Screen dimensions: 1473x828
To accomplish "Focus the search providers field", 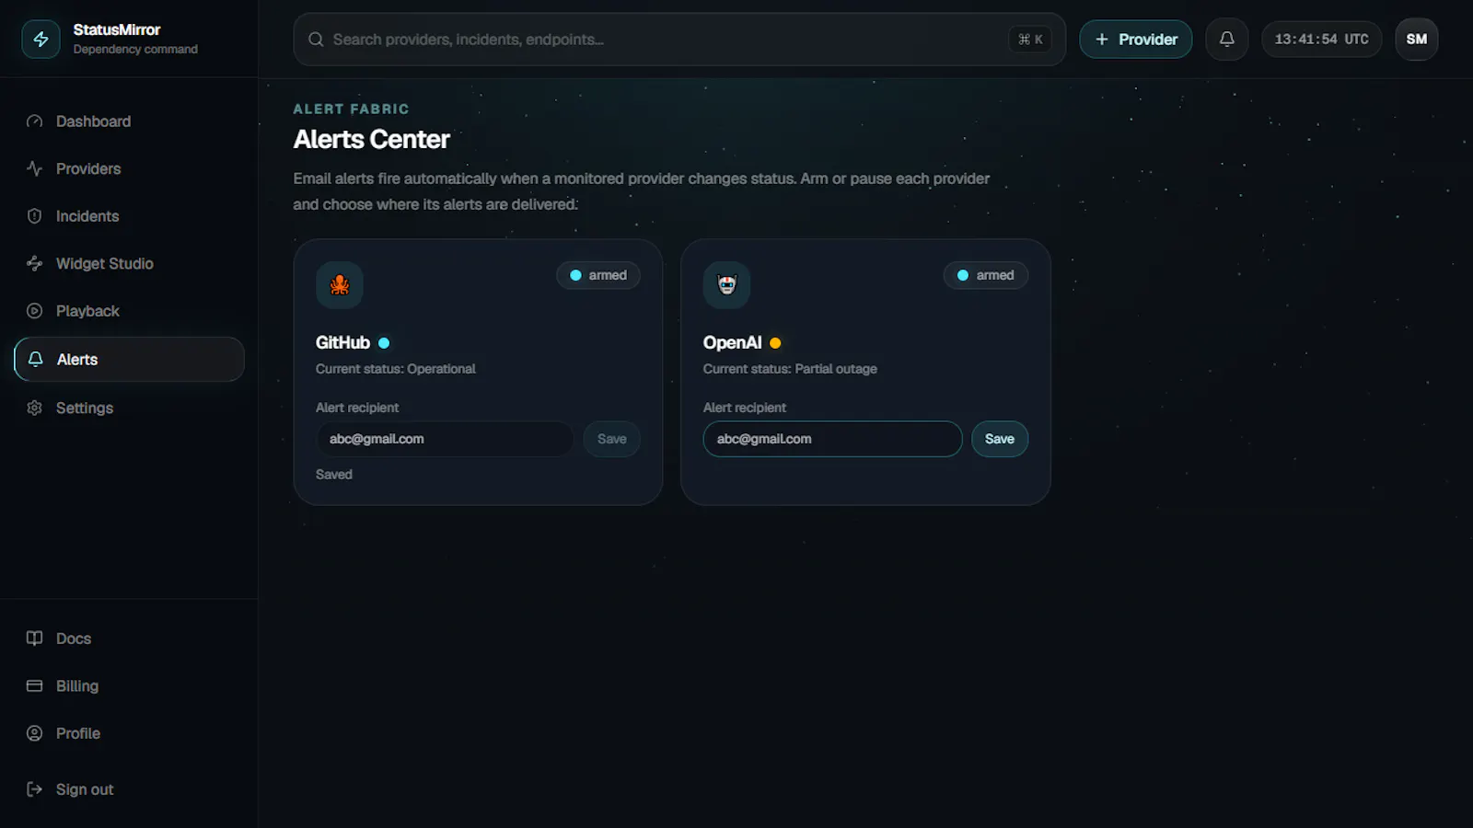I will click(679, 40).
